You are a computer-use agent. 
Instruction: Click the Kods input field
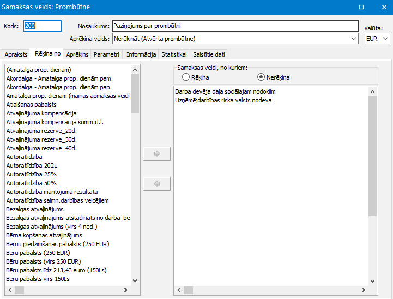(42, 26)
